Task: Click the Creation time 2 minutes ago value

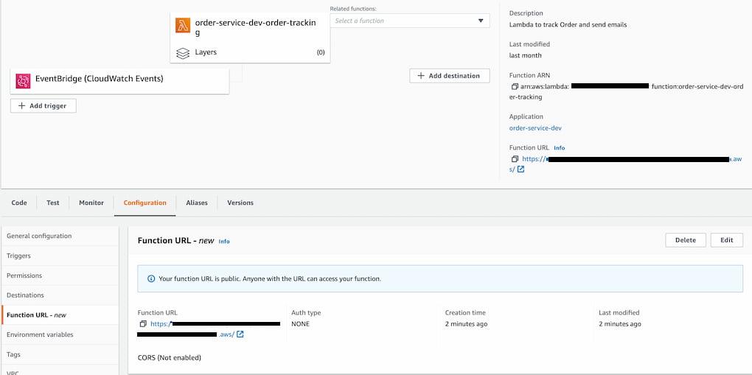Action: click(x=466, y=323)
